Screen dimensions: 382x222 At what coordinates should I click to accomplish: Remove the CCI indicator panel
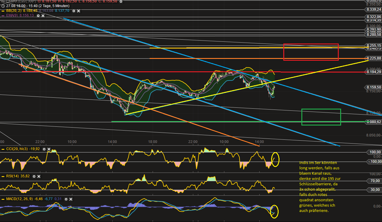[x=49, y=149]
